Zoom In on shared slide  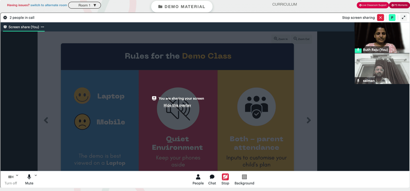point(281,39)
